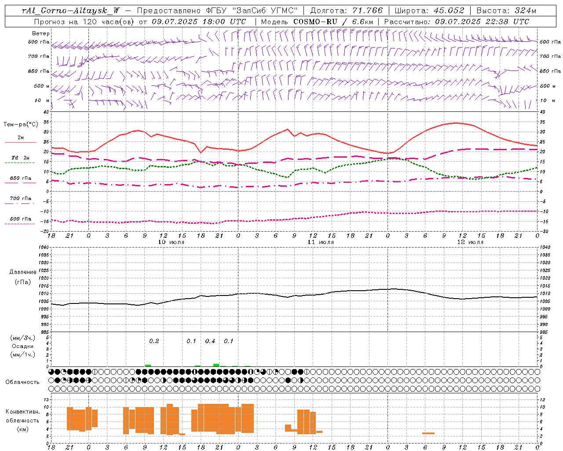Click Рассчитано: 09.07.2025 22:38 UTC text

(457, 22)
